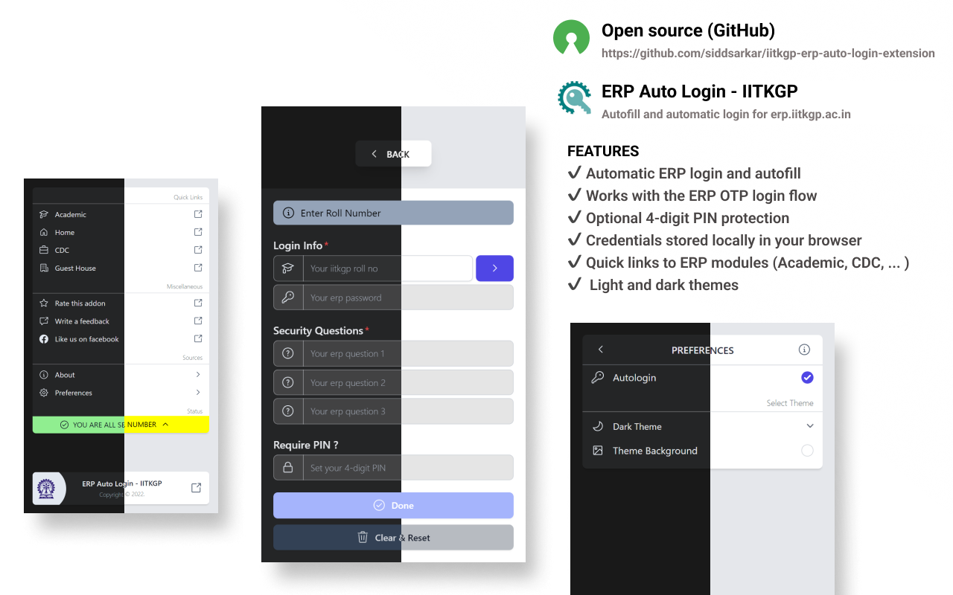
Task: Click the moon icon beside Dark Theme
Action: click(x=597, y=426)
